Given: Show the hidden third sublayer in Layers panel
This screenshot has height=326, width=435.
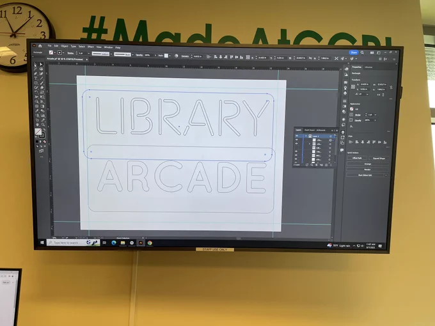Looking at the screenshot, I should click(x=296, y=148).
